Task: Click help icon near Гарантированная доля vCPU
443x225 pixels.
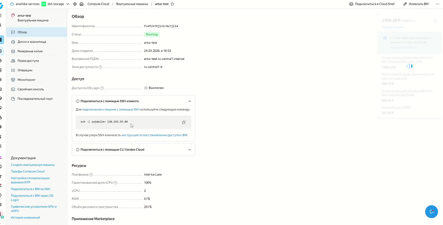Action: pos(116,182)
